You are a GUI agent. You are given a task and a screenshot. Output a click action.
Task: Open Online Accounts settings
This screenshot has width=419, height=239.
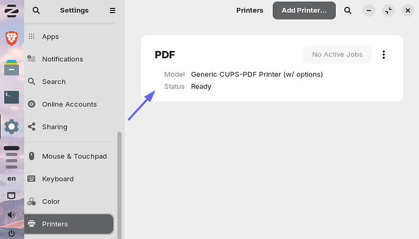pyautogui.click(x=69, y=104)
